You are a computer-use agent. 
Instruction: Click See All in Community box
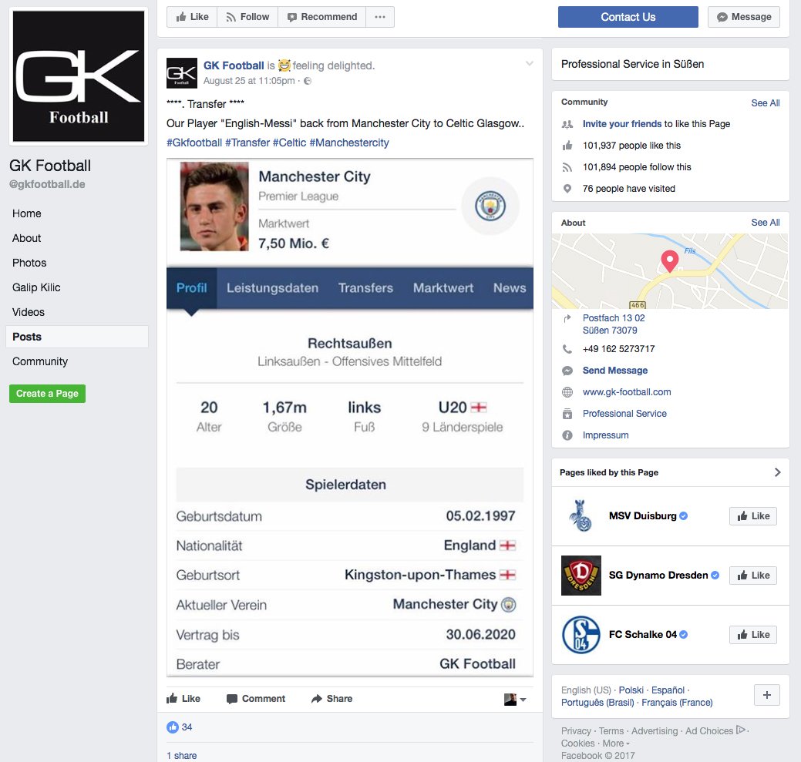[766, 102]
